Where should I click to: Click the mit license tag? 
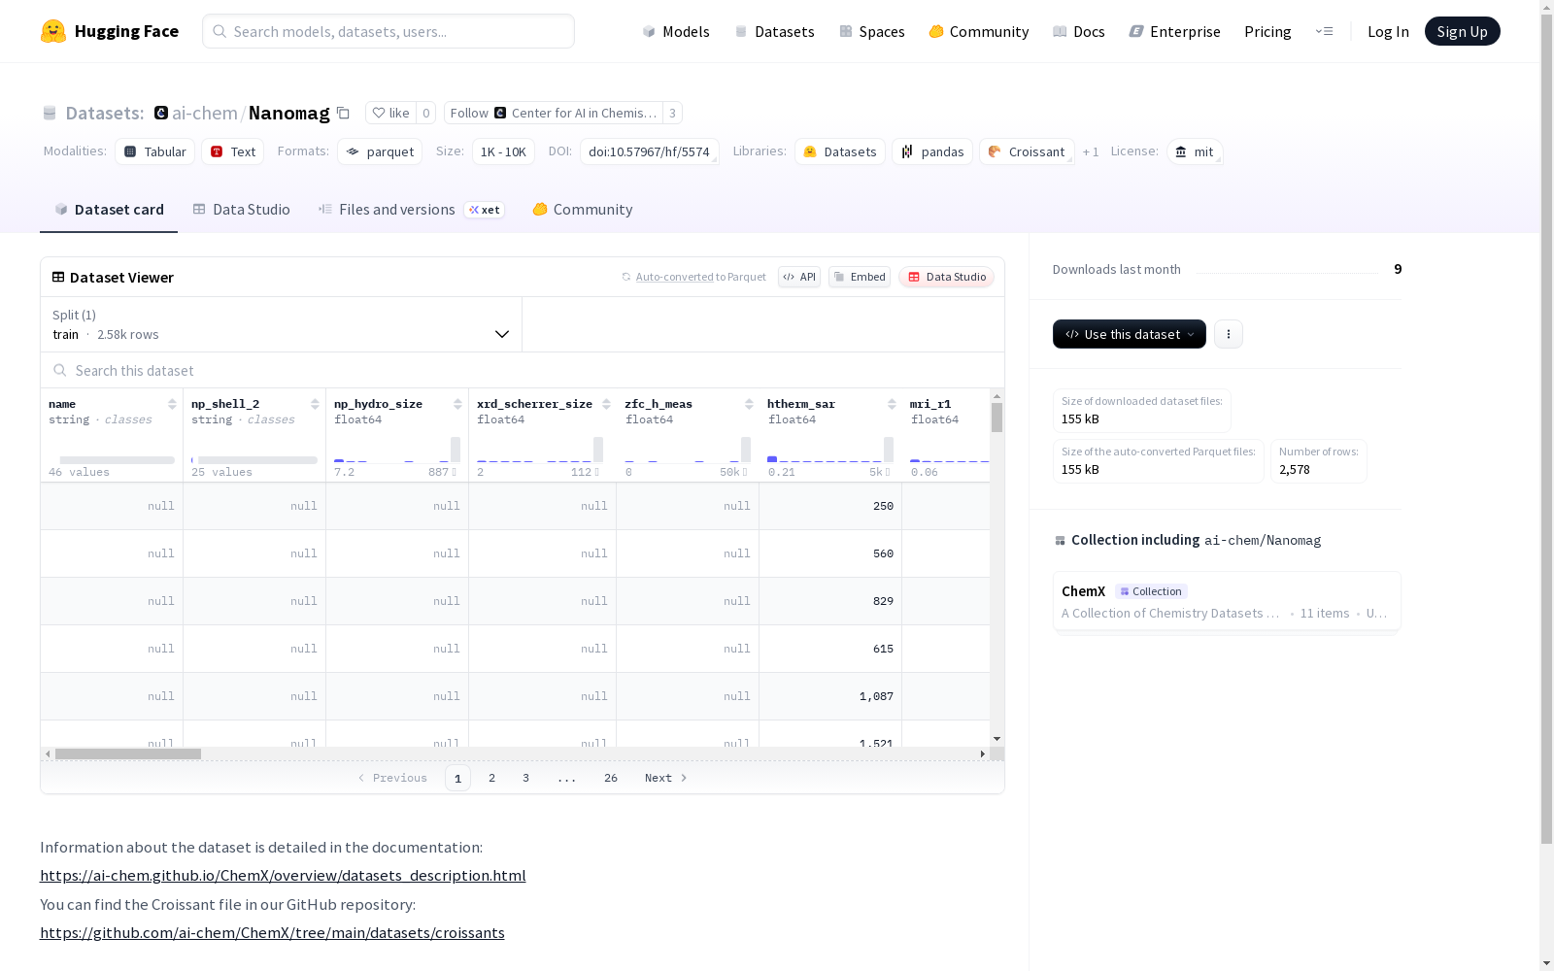[1195, 151]
